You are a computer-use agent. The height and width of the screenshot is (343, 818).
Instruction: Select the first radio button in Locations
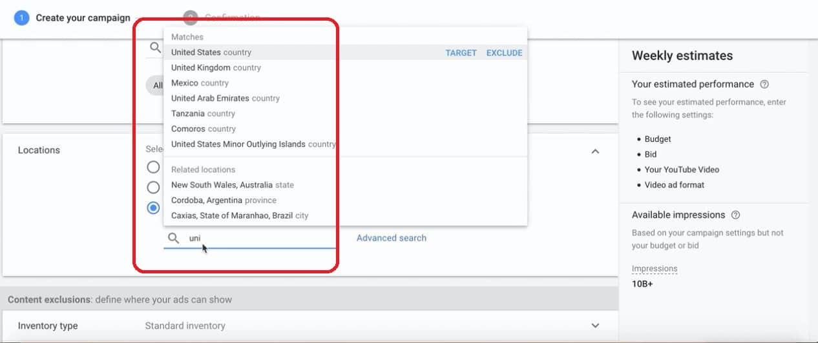153,167
